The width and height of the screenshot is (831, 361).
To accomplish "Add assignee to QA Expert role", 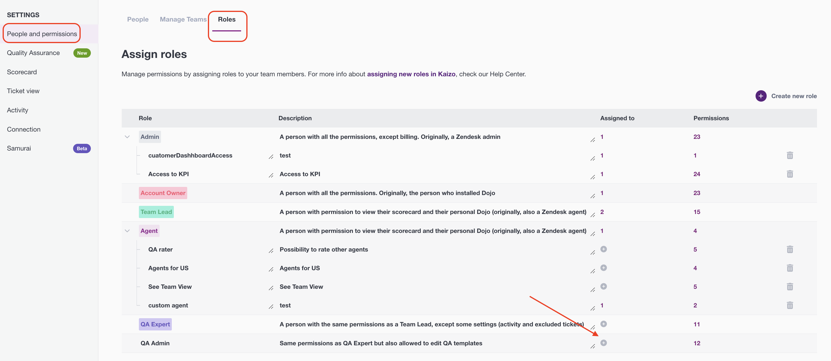I will coord(603,324).
